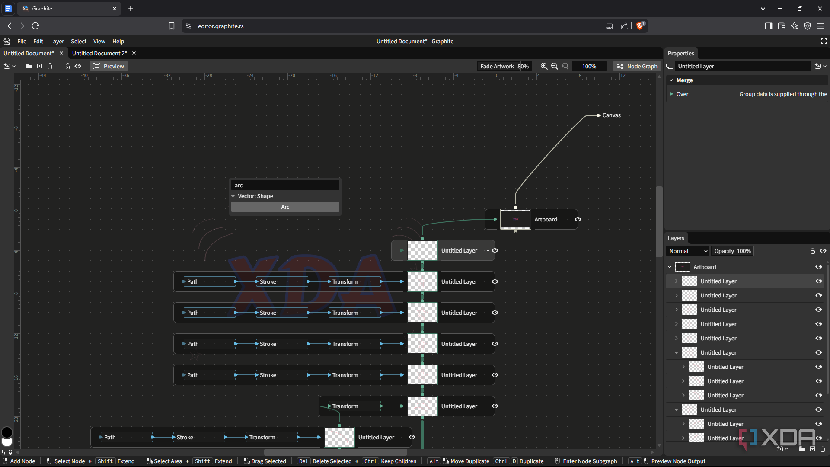Viewport: 830px width, 467px height.
Task: Click the black primary color swatch
Action: [x=7, y=432]
